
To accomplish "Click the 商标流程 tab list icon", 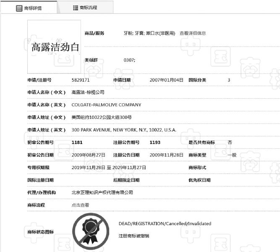I will (76, 8).
